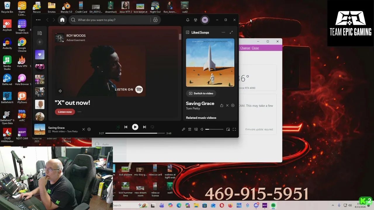This screenshot has height=210, width=374.
Task: Open the profile avatar menu 'M'
Action: [205, 20]
